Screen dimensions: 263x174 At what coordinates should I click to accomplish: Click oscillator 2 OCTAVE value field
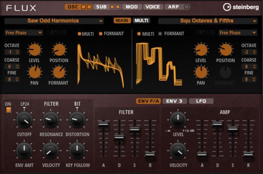(247, 52)
